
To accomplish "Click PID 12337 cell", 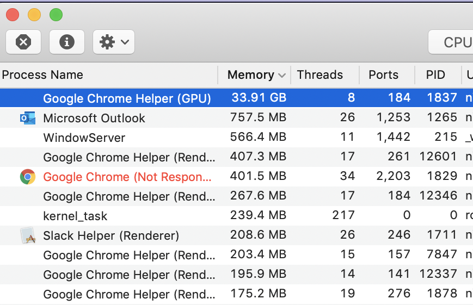I will tap(438, 274).
